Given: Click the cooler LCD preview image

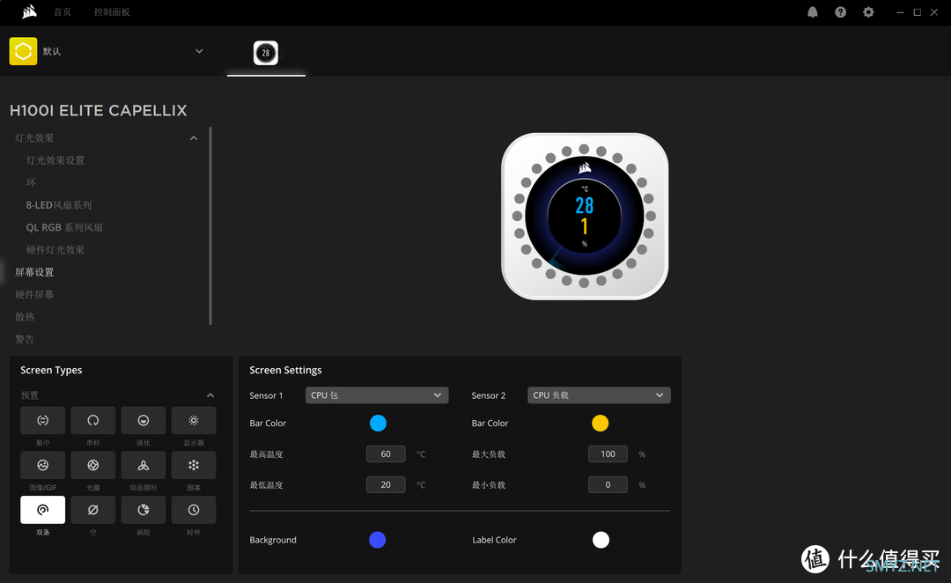Looking at the screenshot, I should pos(585,216).
